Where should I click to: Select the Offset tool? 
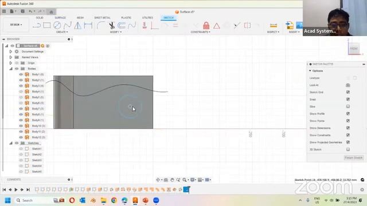[x=122, y=25]
